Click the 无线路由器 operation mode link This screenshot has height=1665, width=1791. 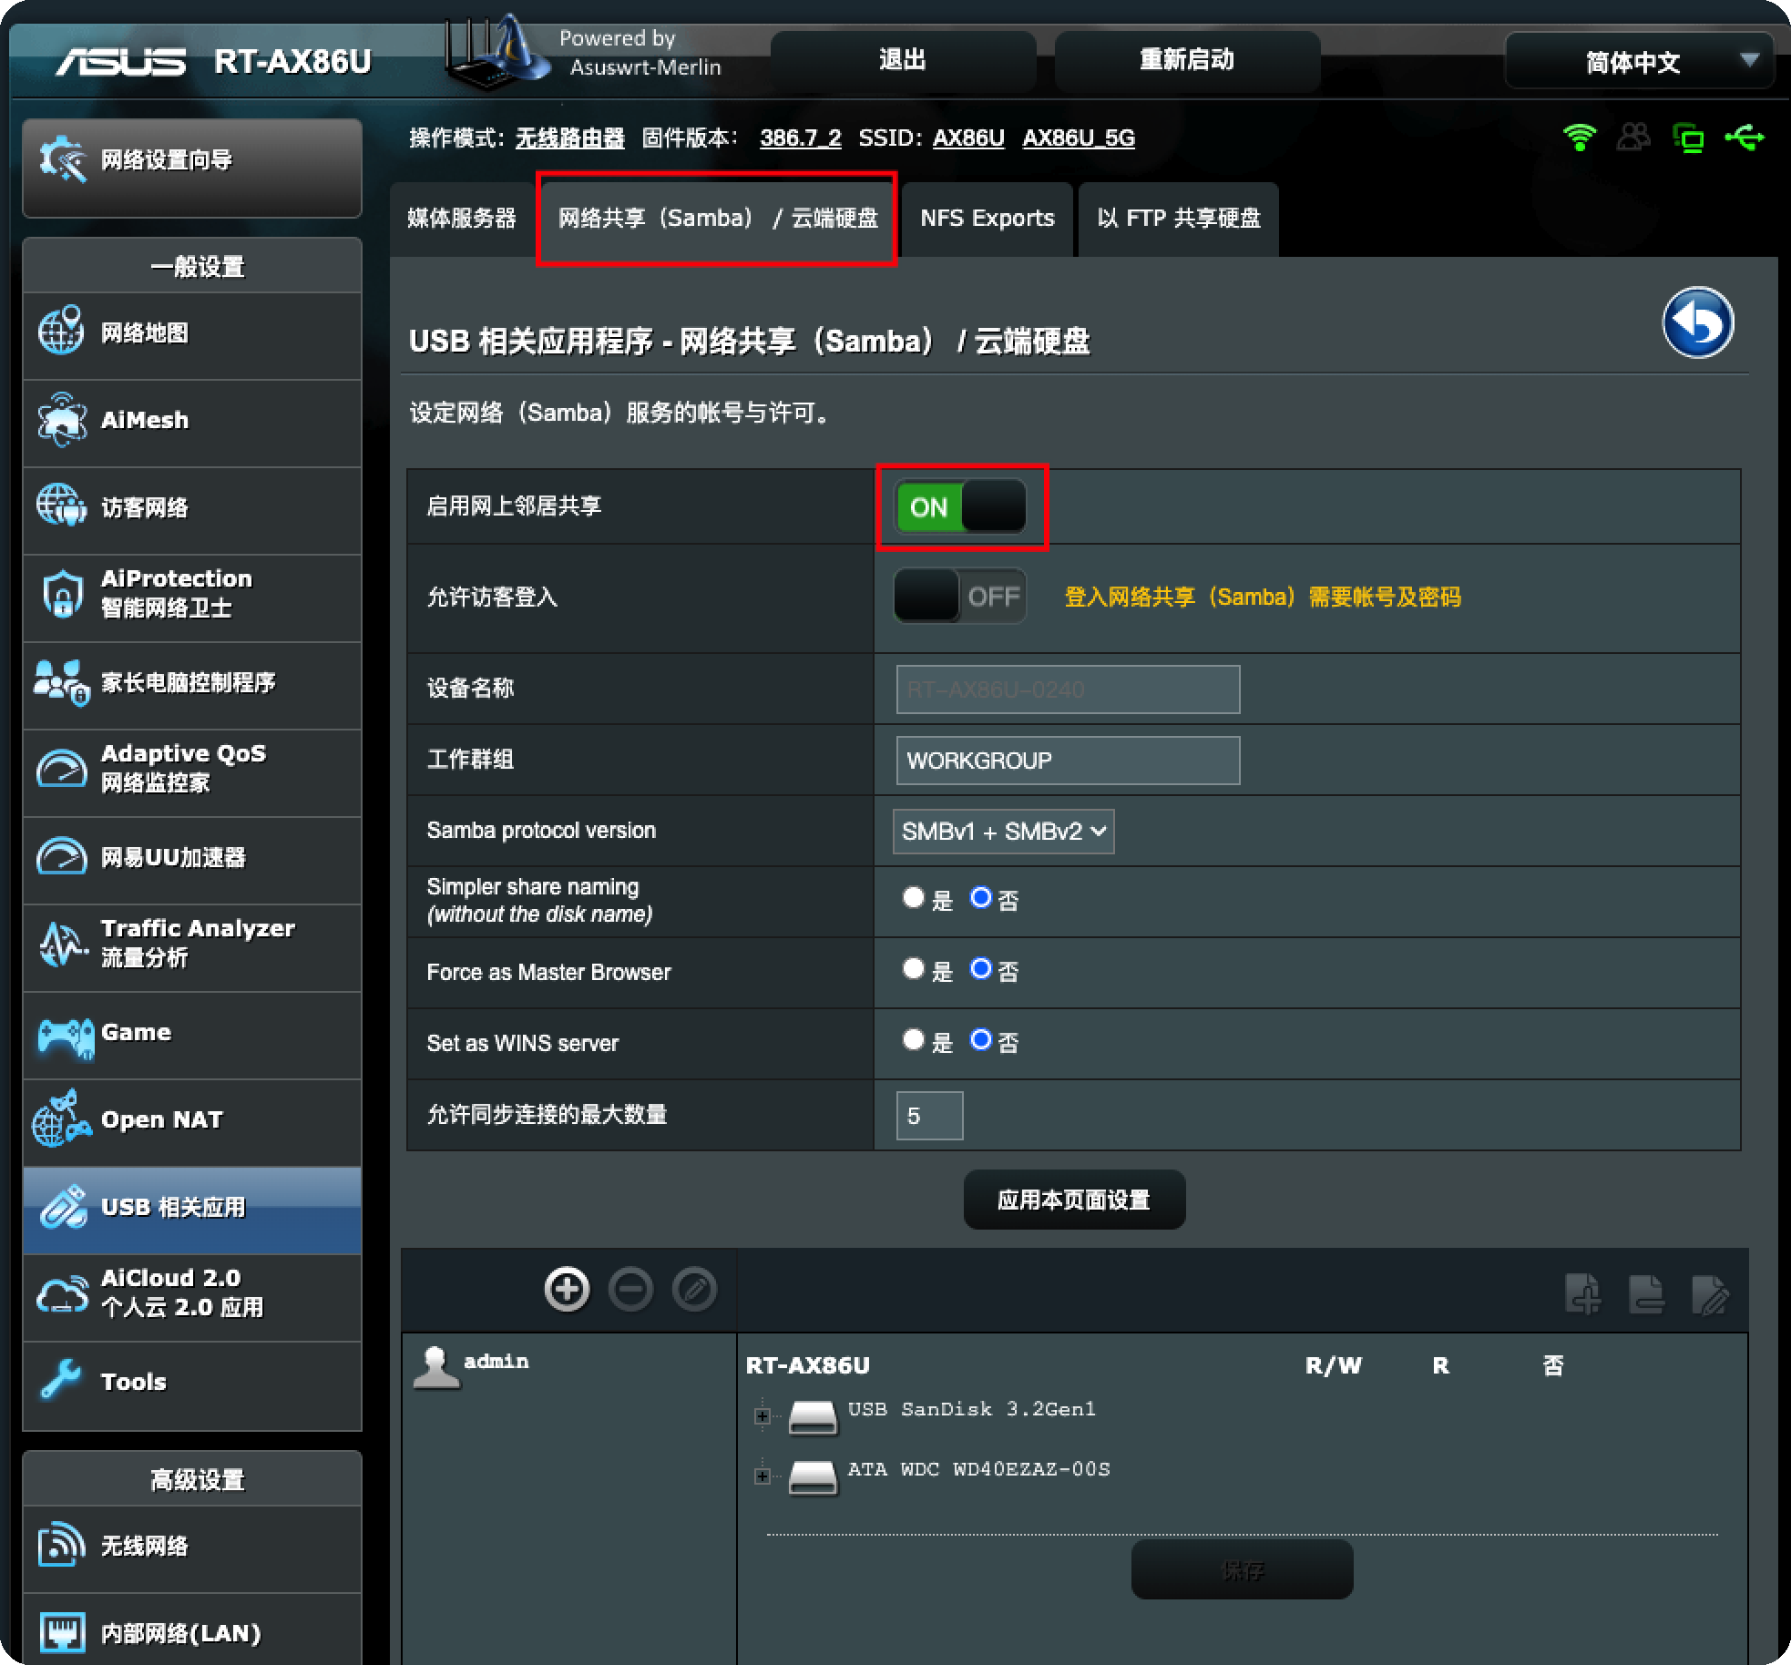[570, 138]
